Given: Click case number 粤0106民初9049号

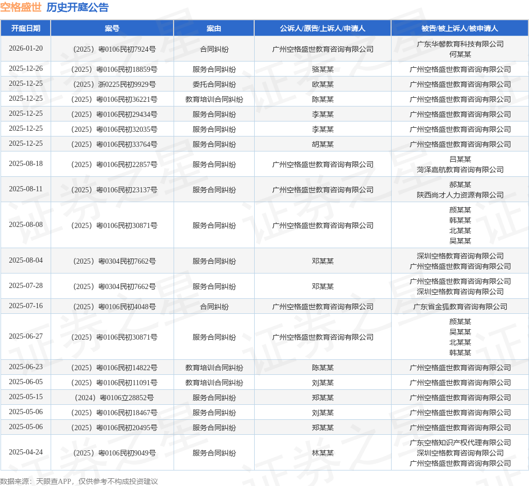Looking at the screenshot, I should (114, 453).
